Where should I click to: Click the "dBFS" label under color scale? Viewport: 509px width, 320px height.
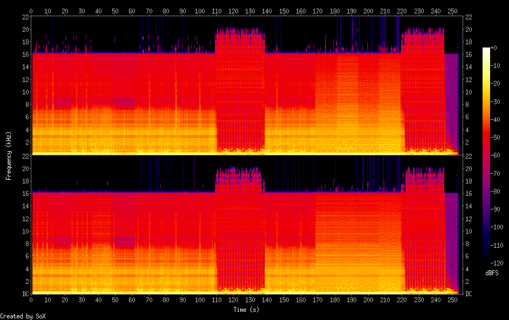pyautogui.click(x=492, y=273)
